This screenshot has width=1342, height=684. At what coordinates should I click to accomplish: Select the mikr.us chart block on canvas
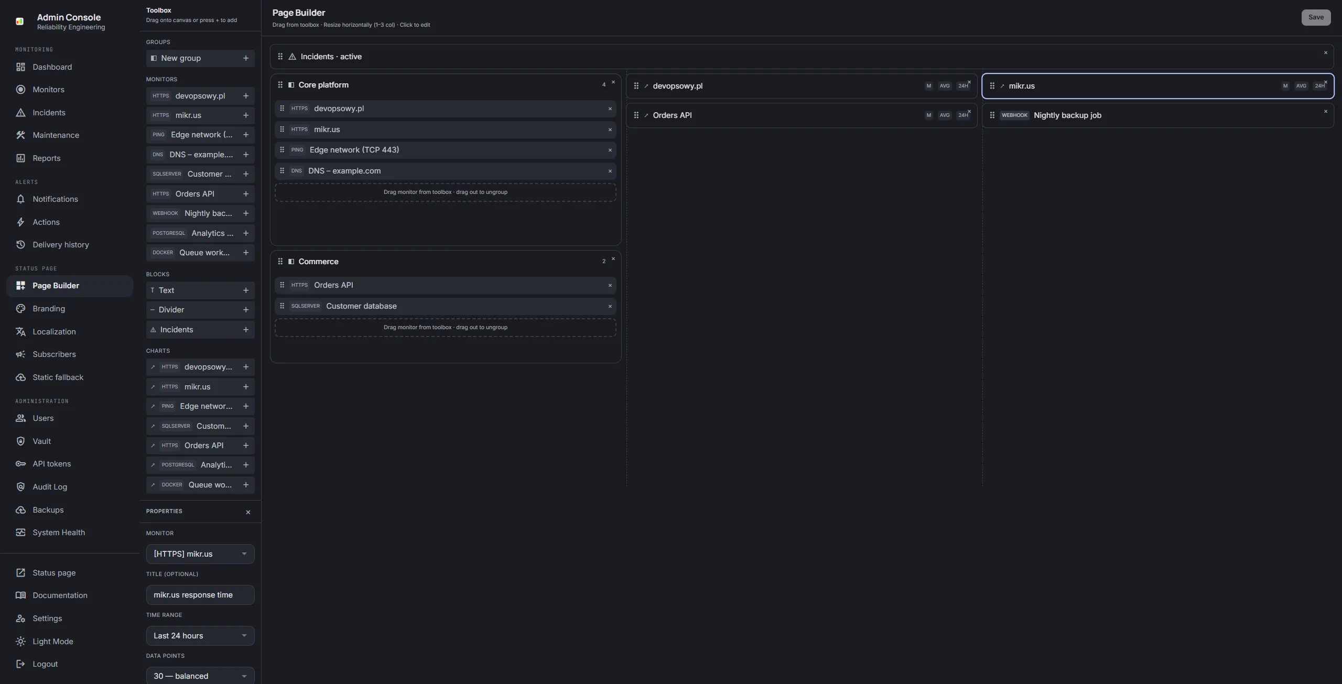[1157, 86]
